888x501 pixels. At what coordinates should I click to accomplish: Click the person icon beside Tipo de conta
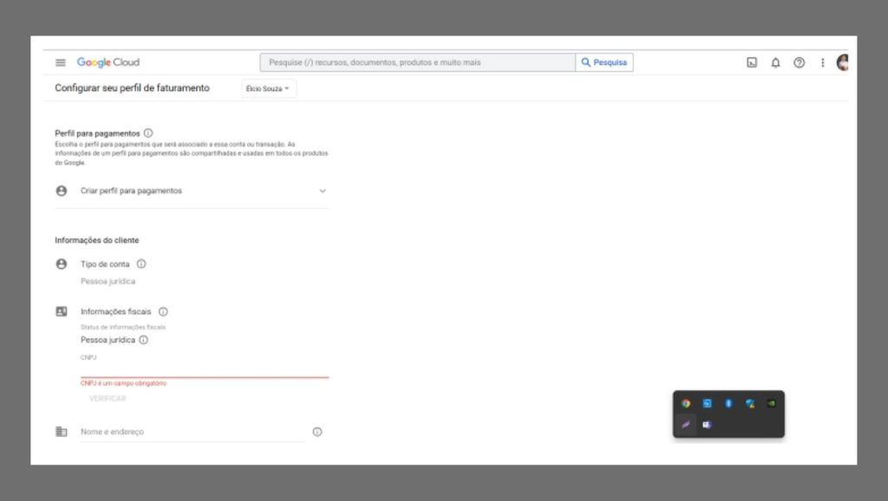coord(62,264)
